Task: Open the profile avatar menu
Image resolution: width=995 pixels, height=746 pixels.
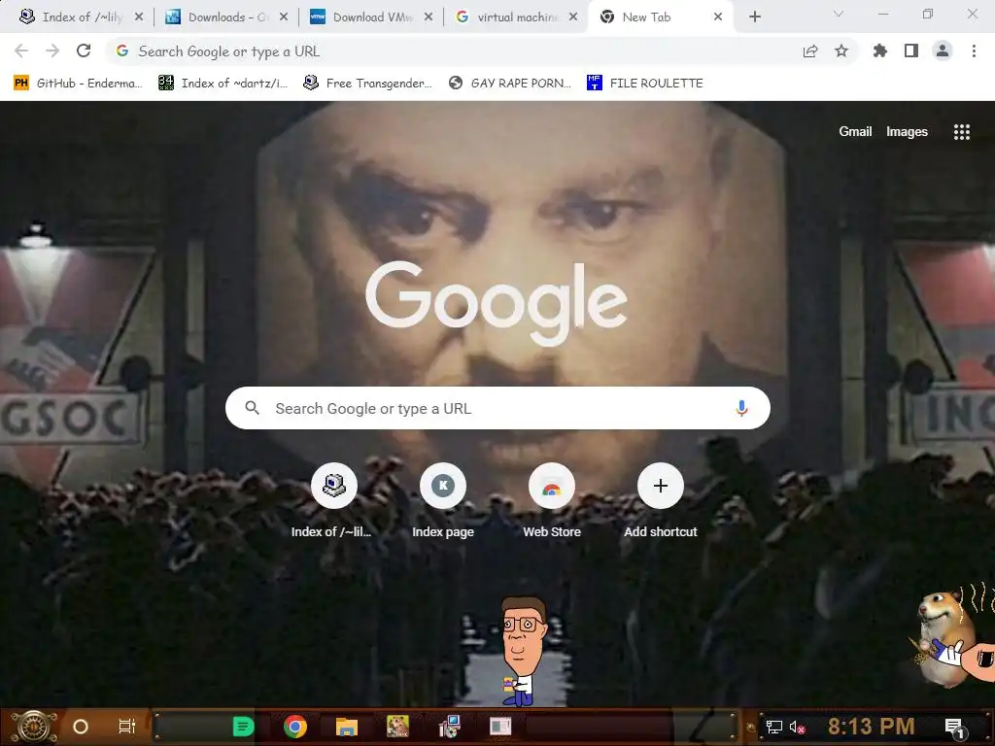Action: [x=943, y=51]
